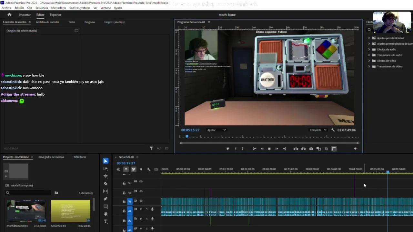Hide video track V3 with eye icon
The image size is (413, 232).
click(141, 181)
